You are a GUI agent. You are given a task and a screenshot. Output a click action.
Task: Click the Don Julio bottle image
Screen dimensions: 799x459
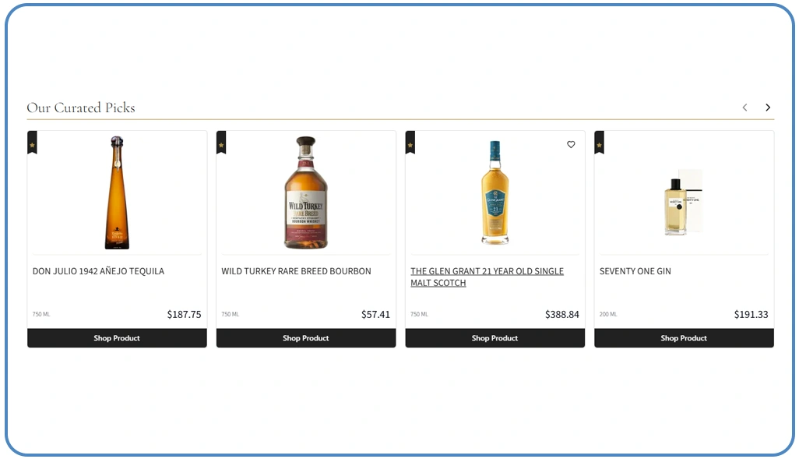tap(117, 192)
